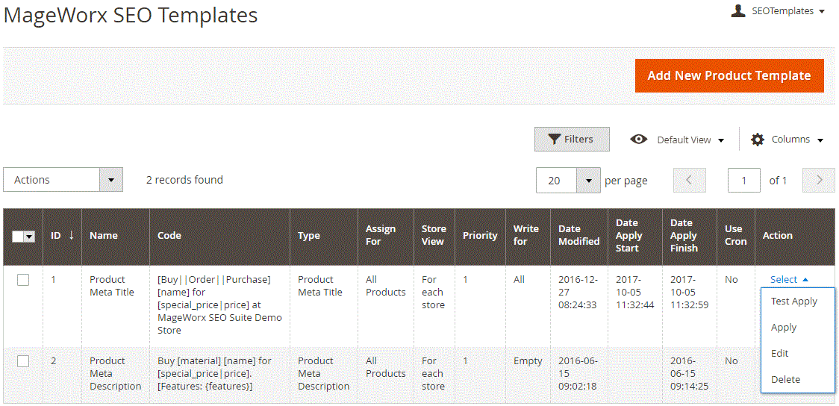Tick checkbox for Product Meta Description row
Screen dimensions: 839x406
[x=23, y=361]
